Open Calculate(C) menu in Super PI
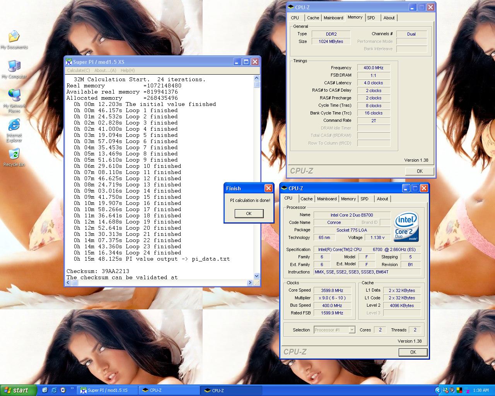The width and height of the screenshot is (495, 396). 78,70
